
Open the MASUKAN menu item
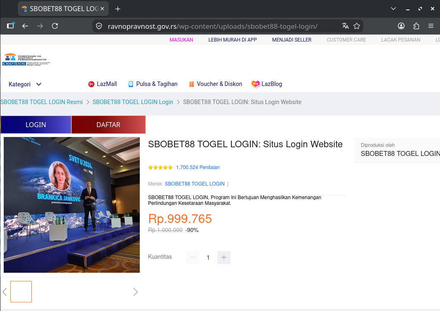point(181,40)
